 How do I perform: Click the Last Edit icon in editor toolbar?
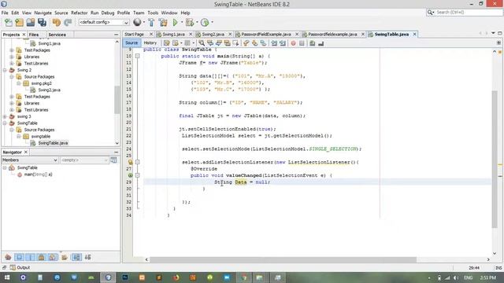click(x=166, y=43)
